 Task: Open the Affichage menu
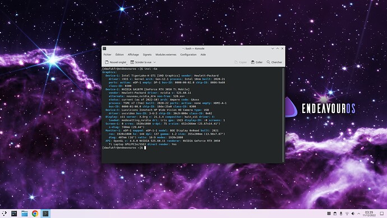pyautogui.click(x=133, y=54)
